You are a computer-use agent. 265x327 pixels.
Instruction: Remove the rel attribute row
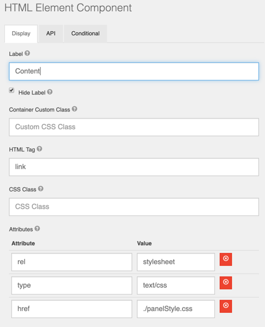click(226, 259)
